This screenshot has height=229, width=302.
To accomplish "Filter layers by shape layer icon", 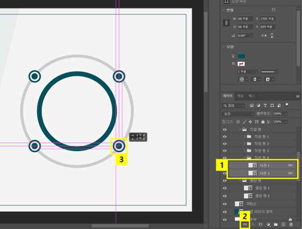I will coord(272,105).
